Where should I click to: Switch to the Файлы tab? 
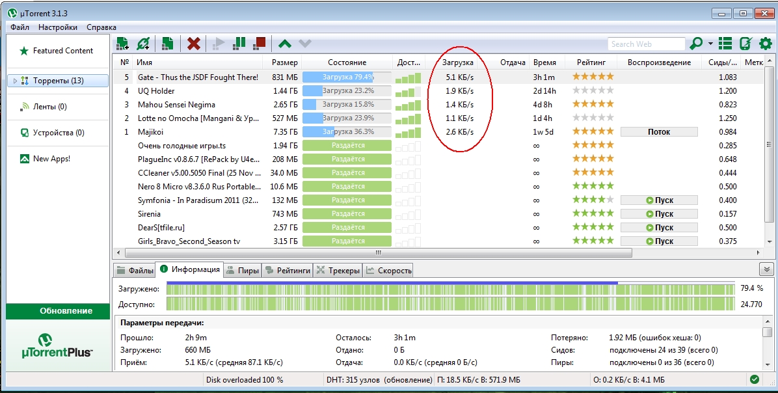tap(135, 271)
